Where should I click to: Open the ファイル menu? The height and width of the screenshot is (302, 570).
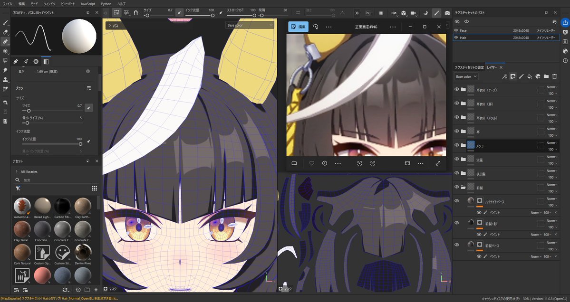point(7,4)
